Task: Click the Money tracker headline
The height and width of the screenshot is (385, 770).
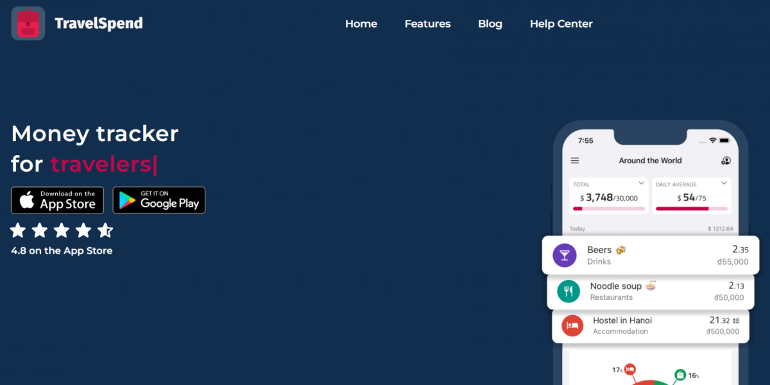Action: [x=95, y=133]
